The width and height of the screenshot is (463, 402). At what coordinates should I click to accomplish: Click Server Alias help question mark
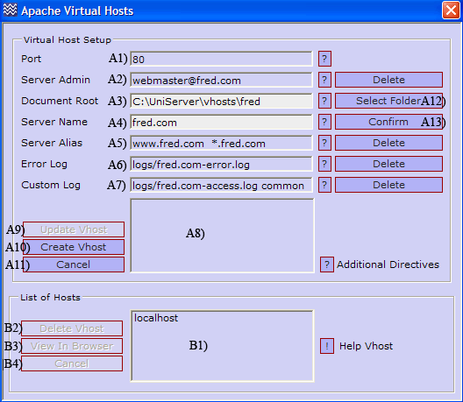point(324,143)
